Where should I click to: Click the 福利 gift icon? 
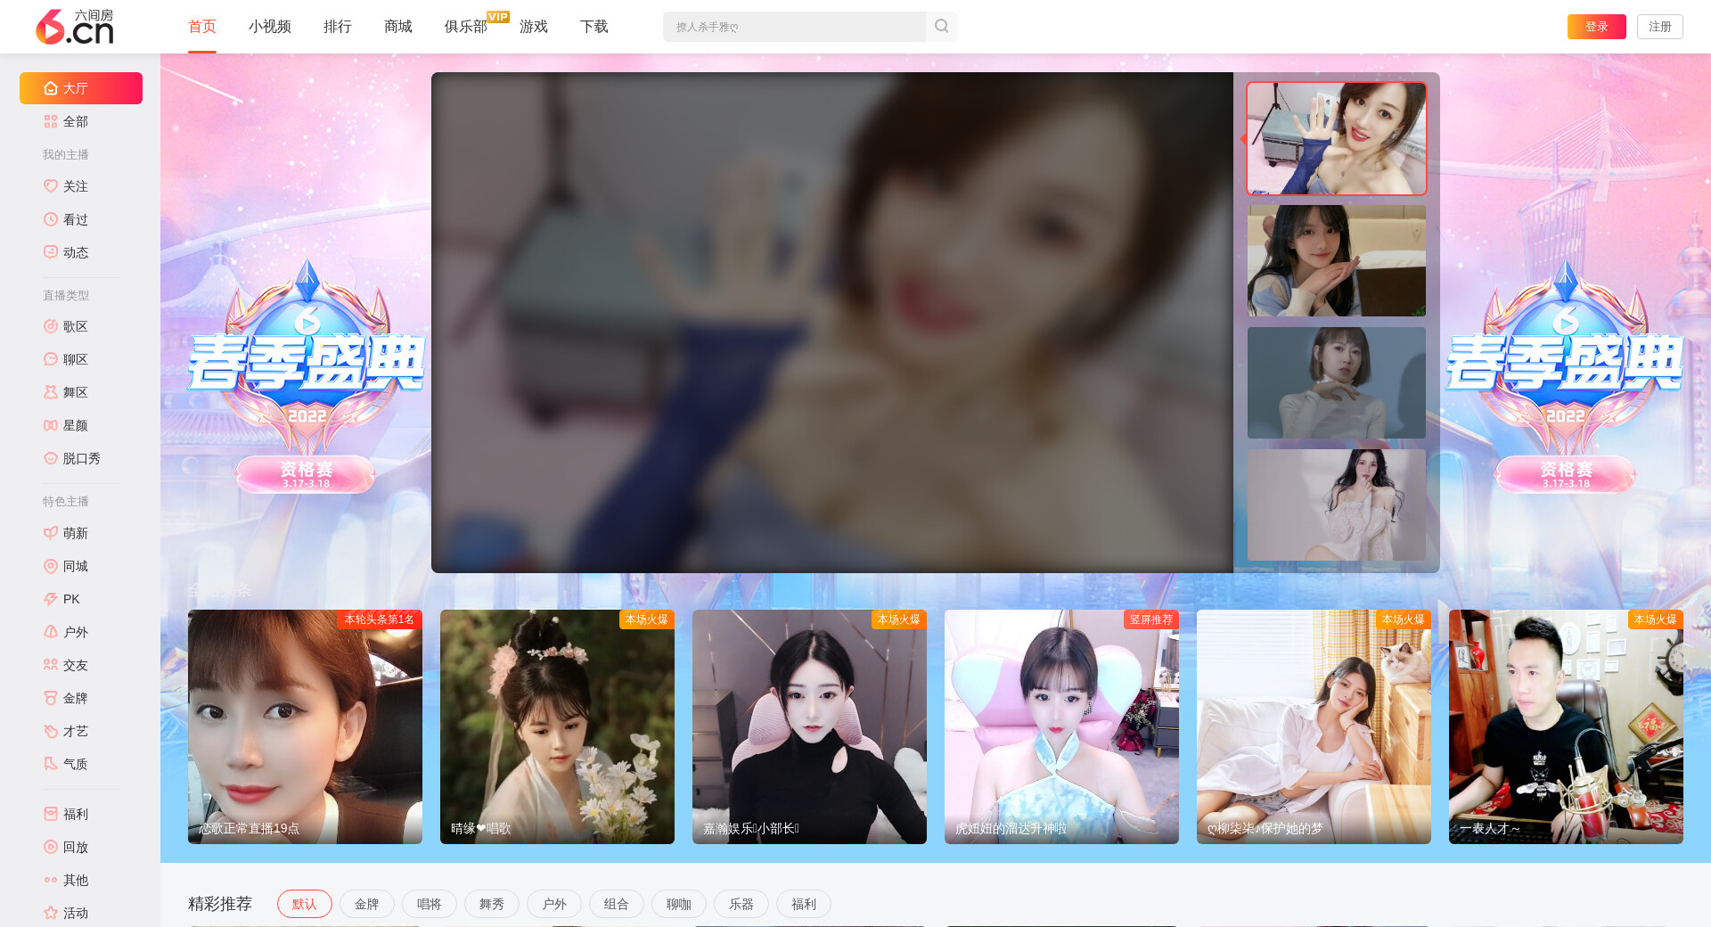click(x=51, y=814)
